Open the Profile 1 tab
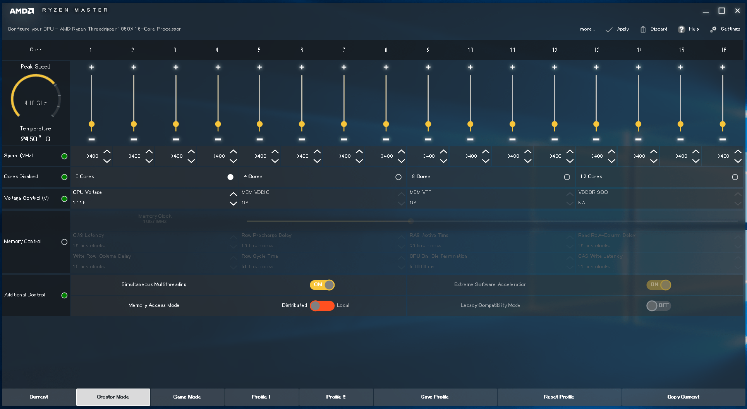747x409 pixels. coord(261,397)
